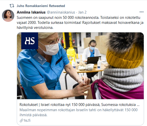Expand the tweet's three-dot more menu
147x126 pixels.
coord(141,12)
